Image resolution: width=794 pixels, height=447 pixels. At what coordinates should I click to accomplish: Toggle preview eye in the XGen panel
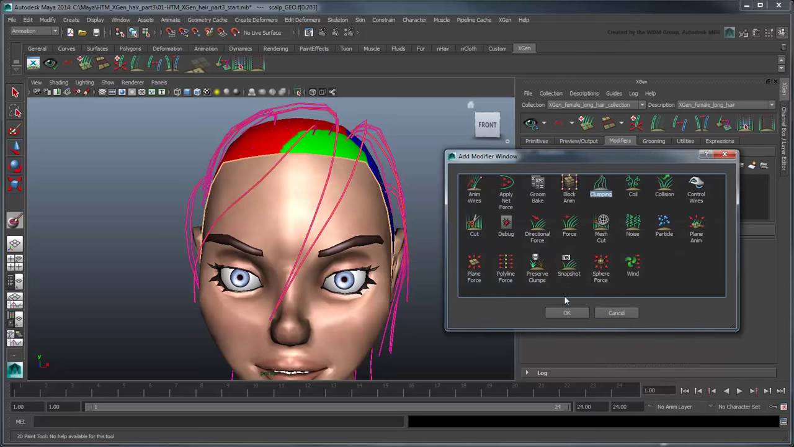530,124
